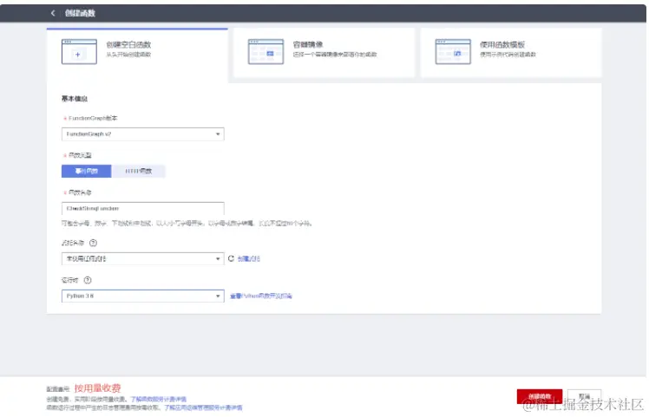Open the 了解函数服务计费详情 link
The image size is (649, 417).
[159, 399]
